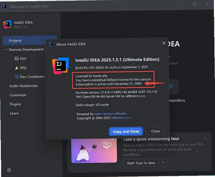Image resolution: width=215 pixels, height=177 pixels.
Task: Click the Dev Containers cube icon
Action: 17,77
